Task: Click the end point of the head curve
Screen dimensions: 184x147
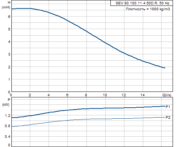Action: click(165, 68)
